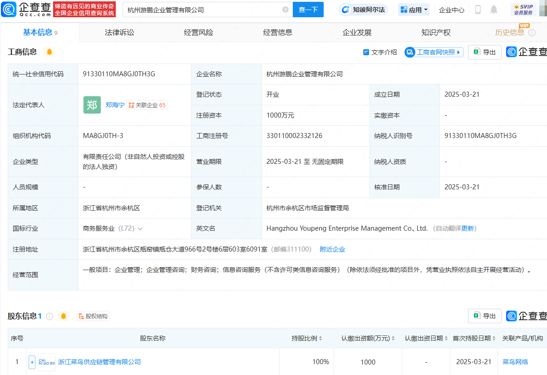Click the Cainiao logo in the shareholder row
547x375 pixels.
[47, 362]
